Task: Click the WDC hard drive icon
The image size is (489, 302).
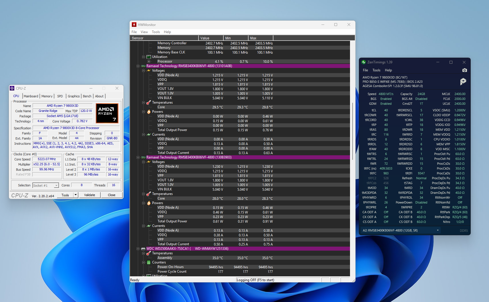Action: click(x=143, y=249)
